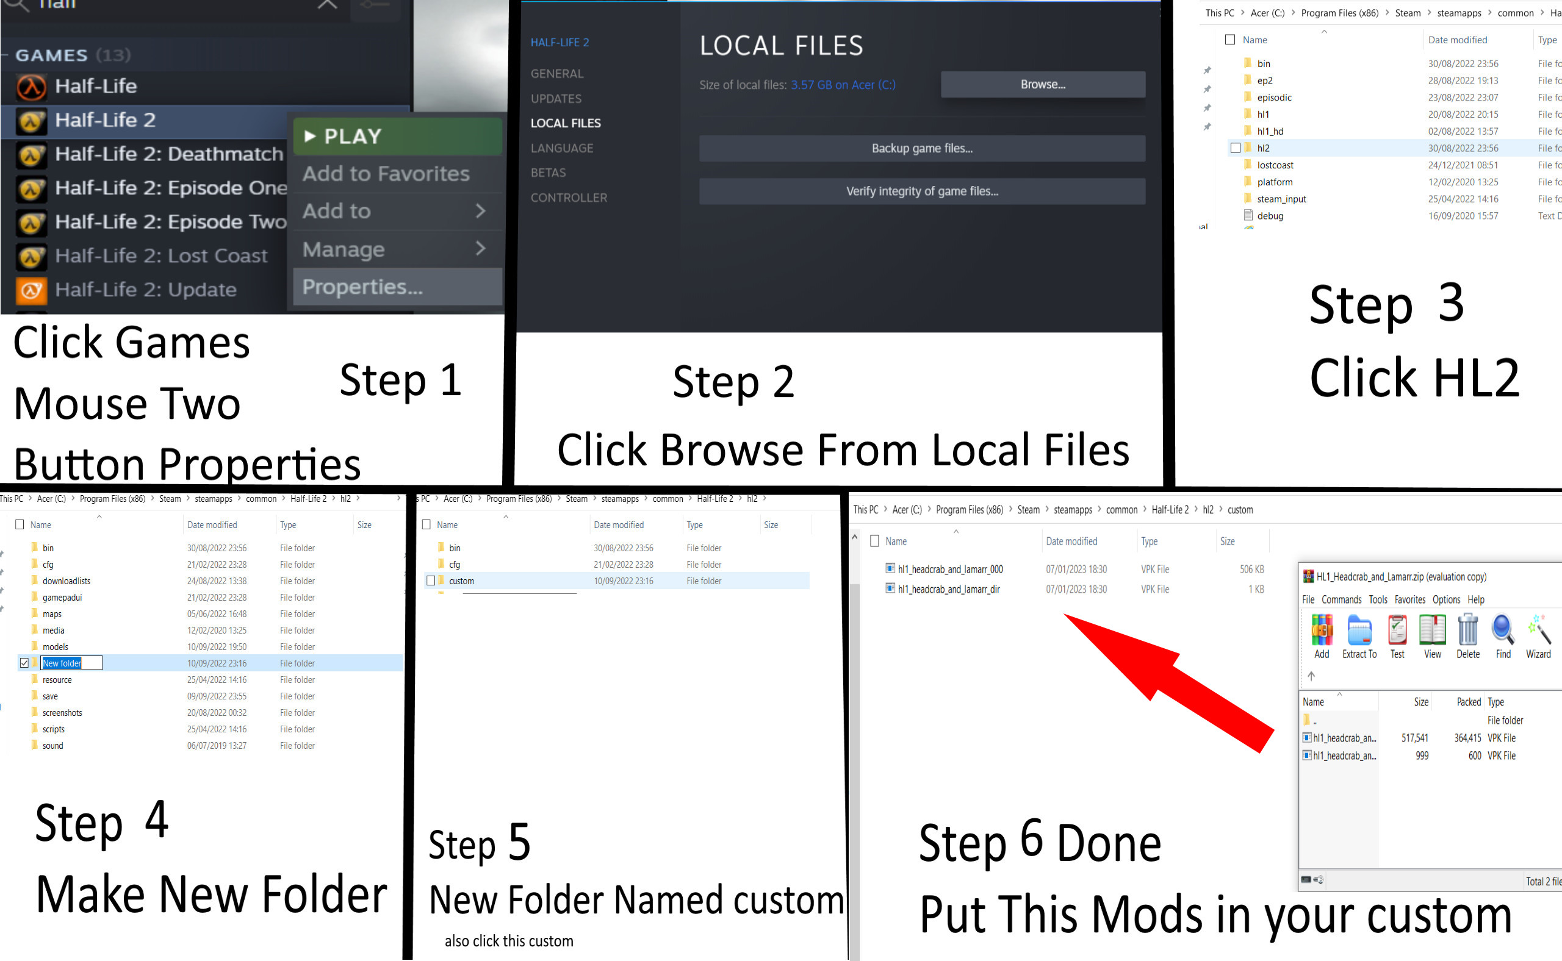Image resolution: width=1562 pixels, height=961 pixels.
Task: Expand the 'Add to' submenu arrow
Action: (481, 210)
